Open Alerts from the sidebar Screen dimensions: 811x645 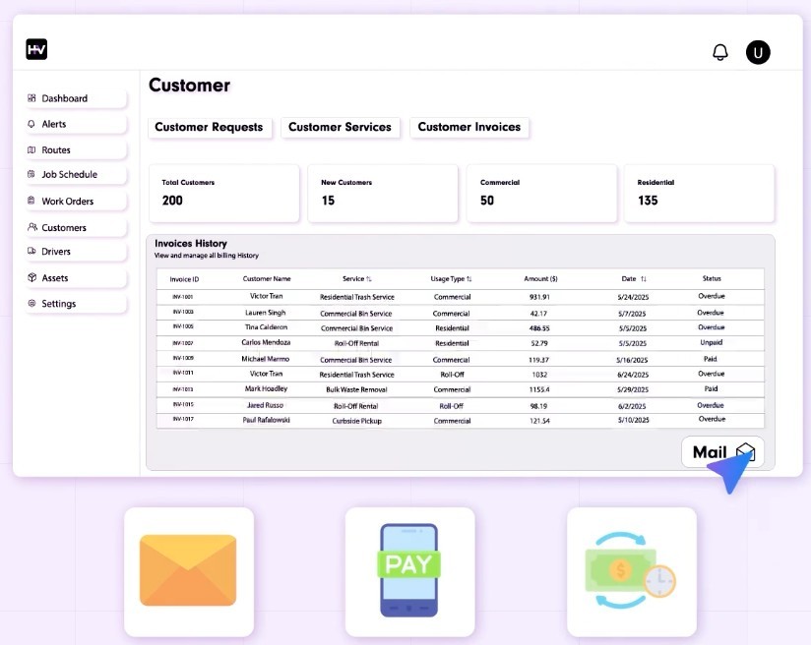(54, 124)
